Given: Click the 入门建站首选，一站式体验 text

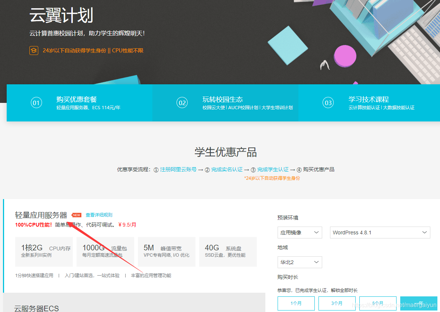Looking at the screenshot, I should point(92,276).
